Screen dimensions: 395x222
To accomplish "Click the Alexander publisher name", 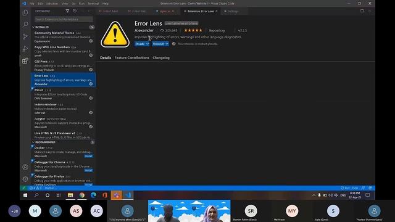I will [x=144, y=30].
